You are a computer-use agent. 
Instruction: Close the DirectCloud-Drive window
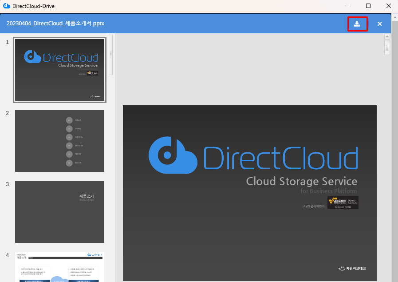click(388, 6)
